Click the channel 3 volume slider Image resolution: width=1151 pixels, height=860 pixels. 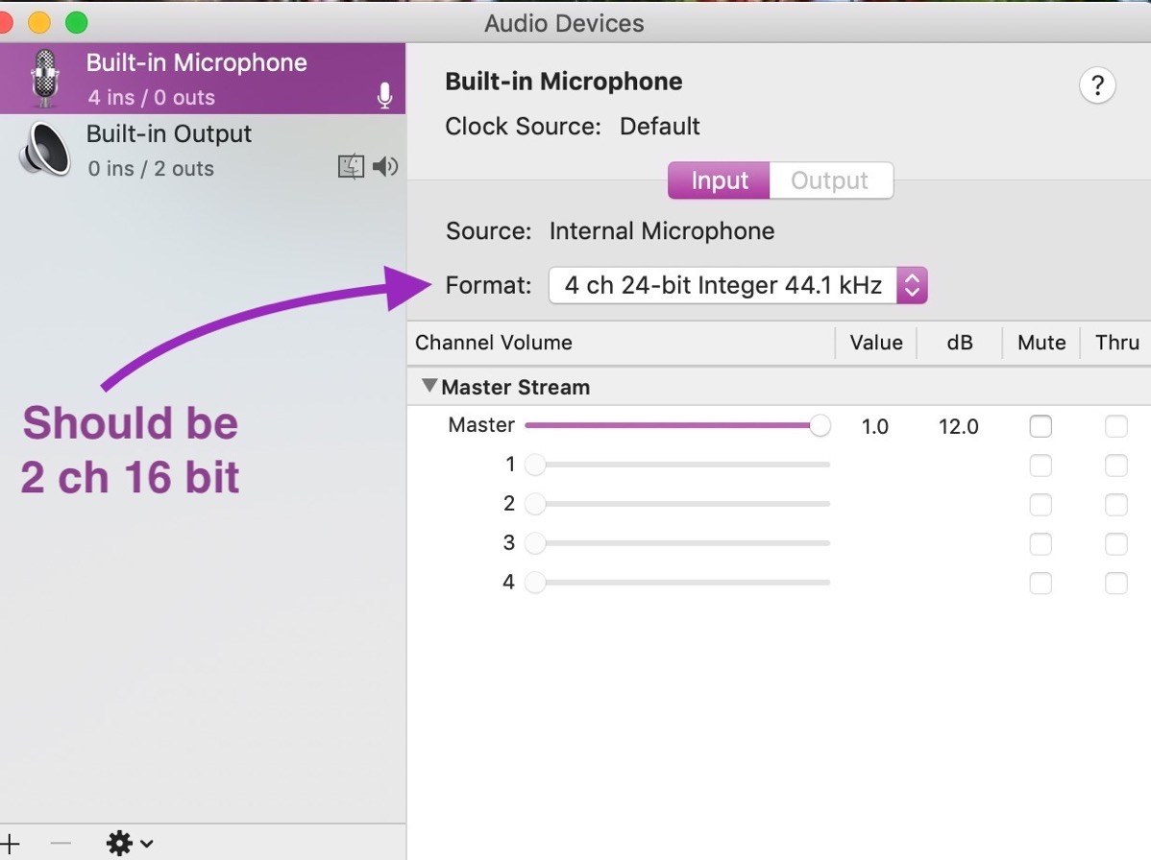pyautogui.click(x=682, y=544)
